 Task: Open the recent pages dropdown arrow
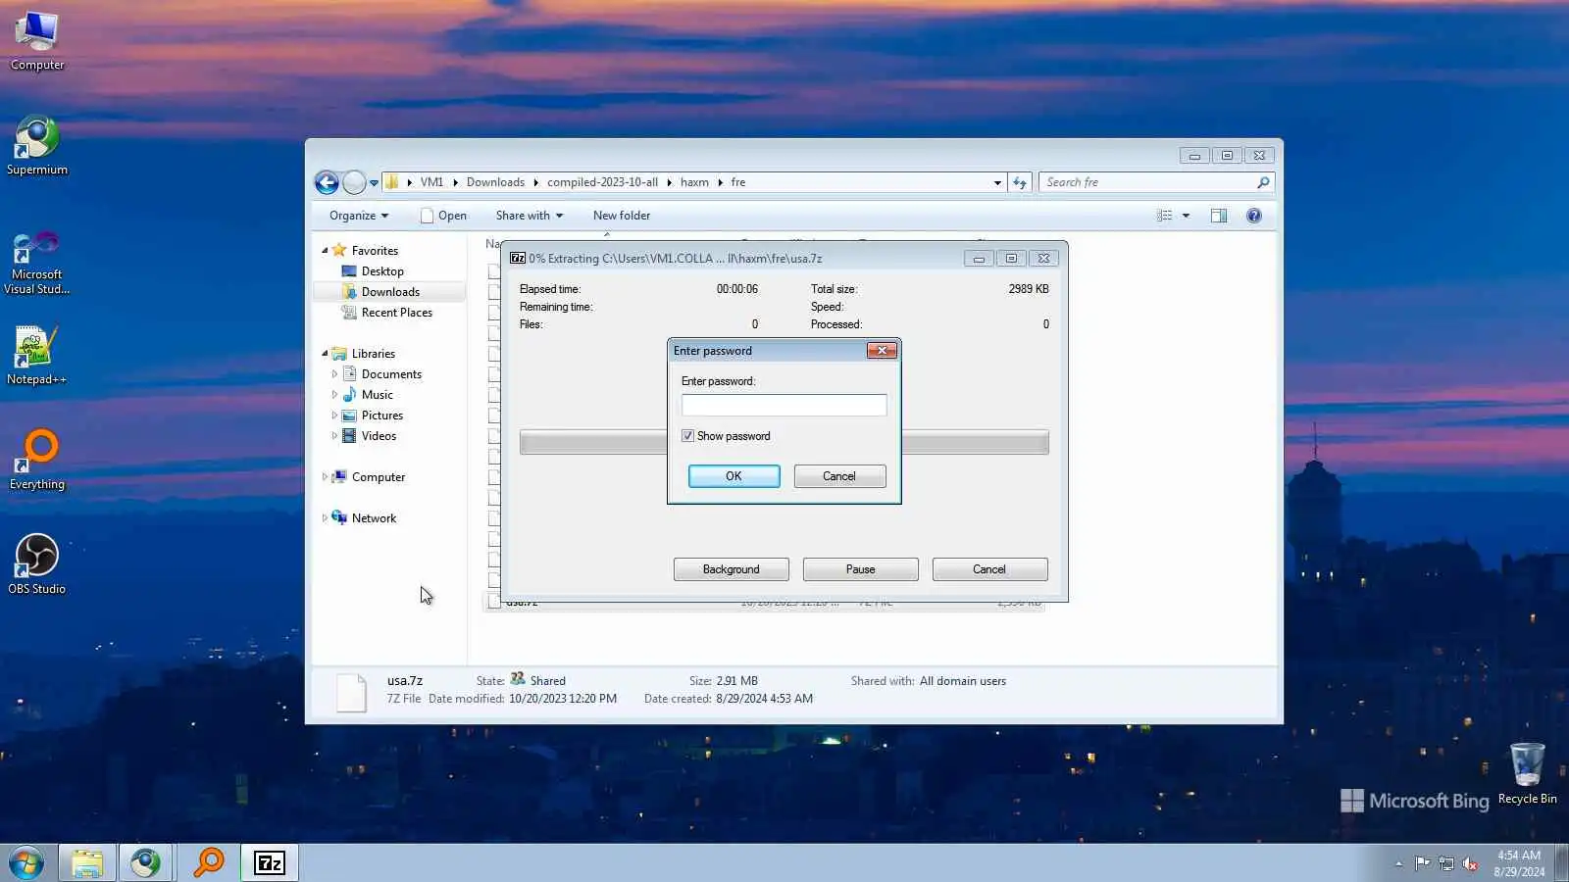374,183
